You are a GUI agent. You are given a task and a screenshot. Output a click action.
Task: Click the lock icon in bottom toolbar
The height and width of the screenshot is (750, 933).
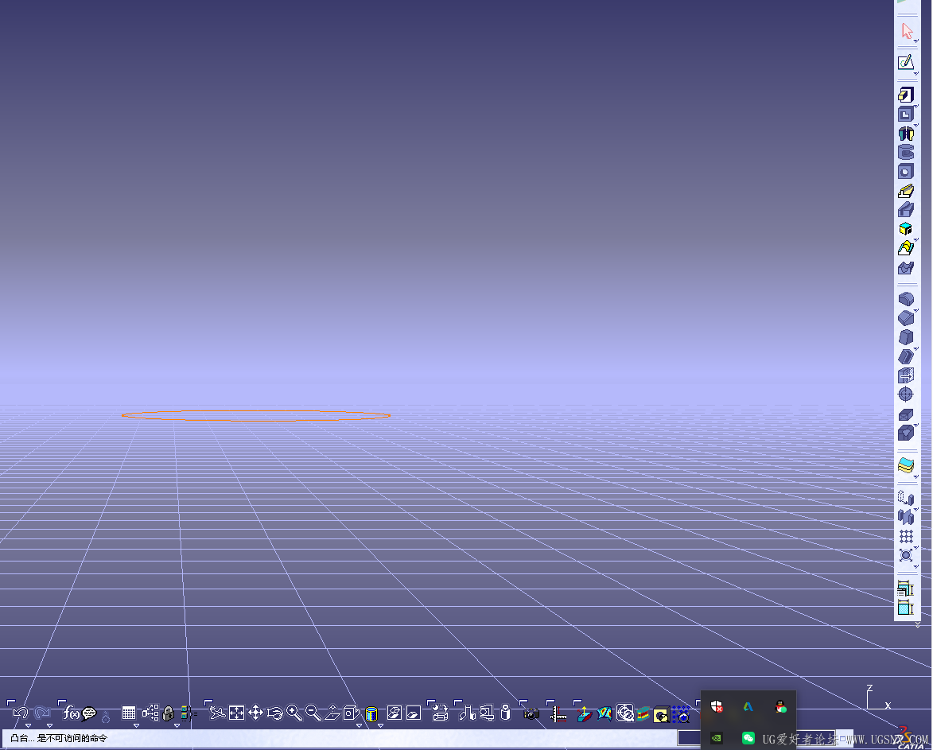tap(168, 714)
